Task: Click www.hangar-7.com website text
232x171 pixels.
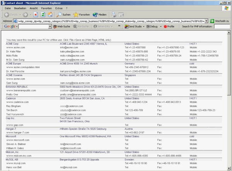Action: click(x=18, y=133)
